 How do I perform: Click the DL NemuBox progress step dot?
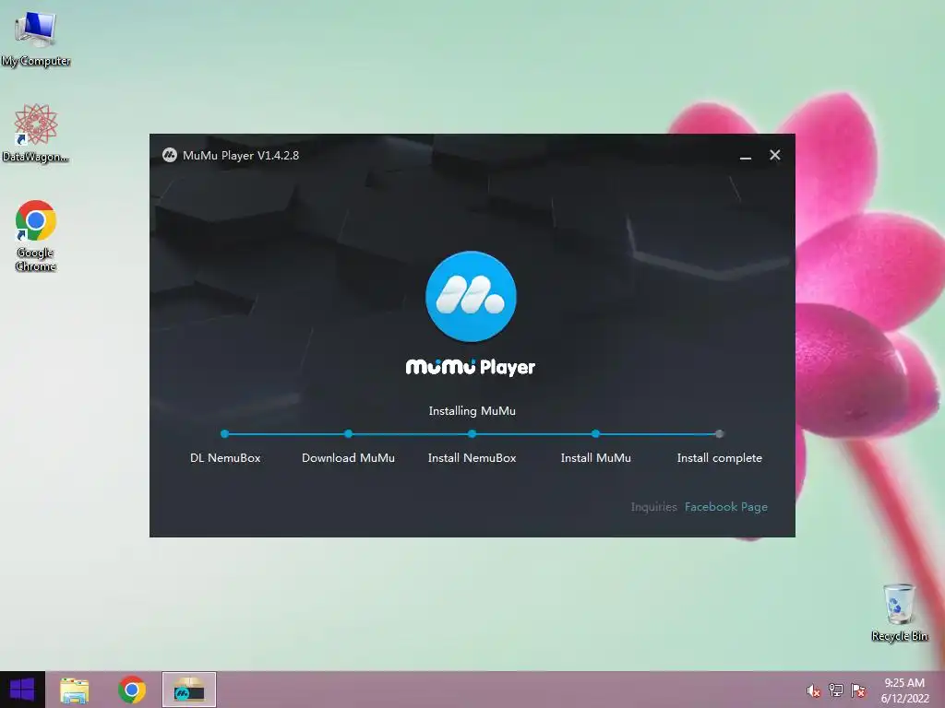point(225,433)
